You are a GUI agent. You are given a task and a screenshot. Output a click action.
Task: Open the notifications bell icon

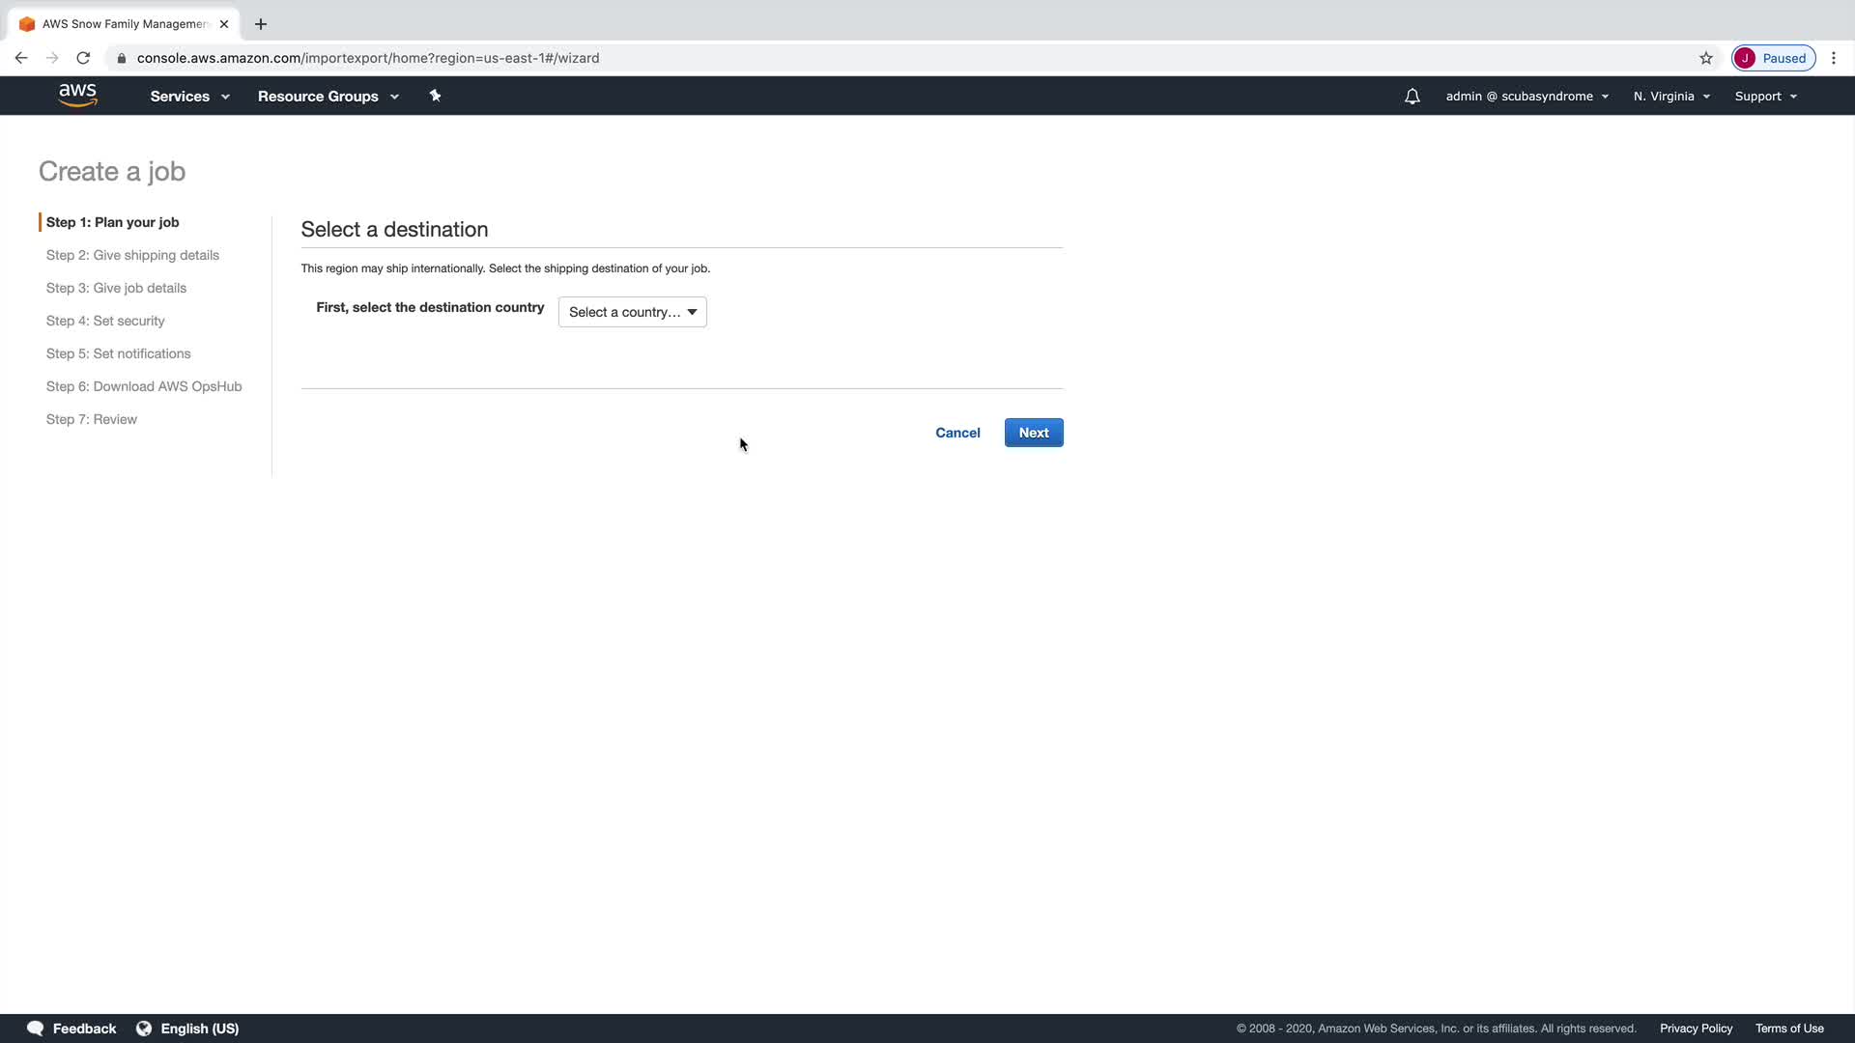(x=1412, y=97)
